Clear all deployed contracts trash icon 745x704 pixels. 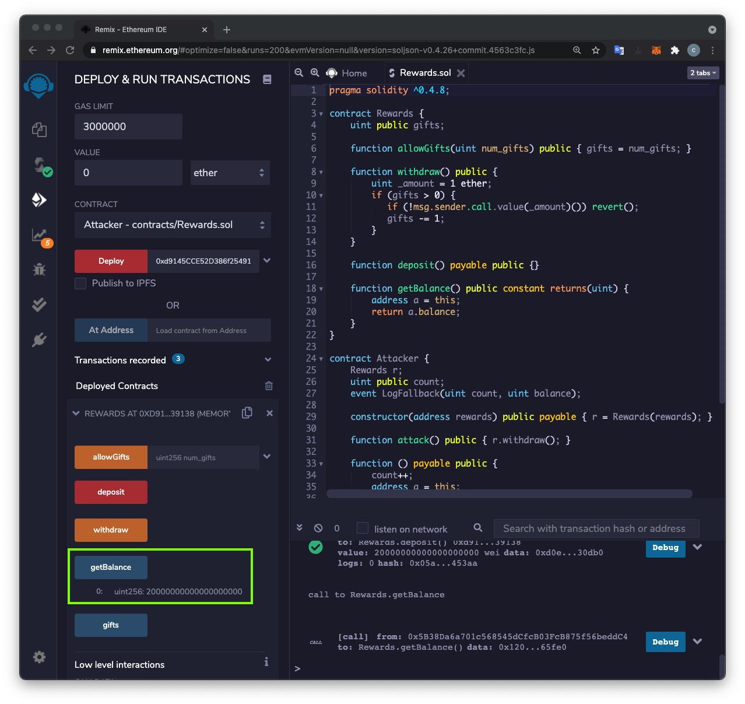click(x=269, y=386)
